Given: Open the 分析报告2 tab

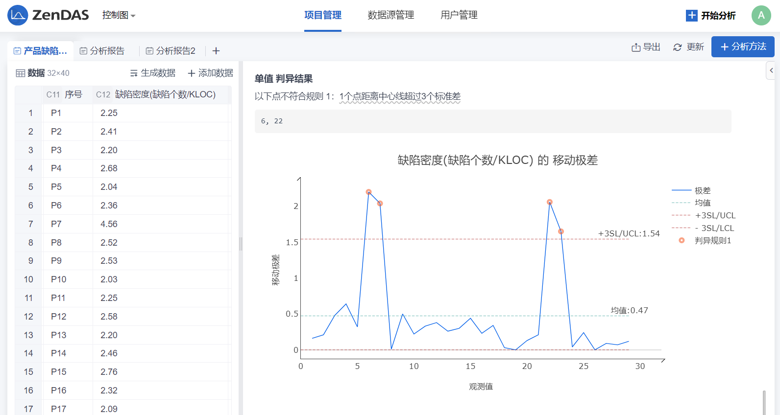Looking at the screenshot, I should (x=171, y=51).
